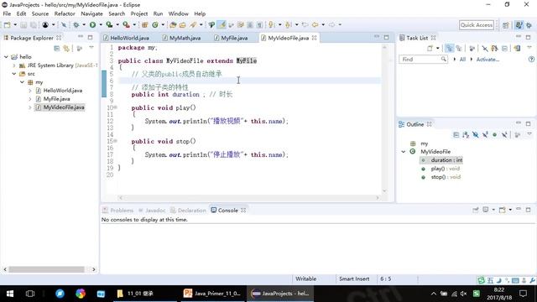
Task: Open the Outline view menu arrow
Action: point(529,134)
